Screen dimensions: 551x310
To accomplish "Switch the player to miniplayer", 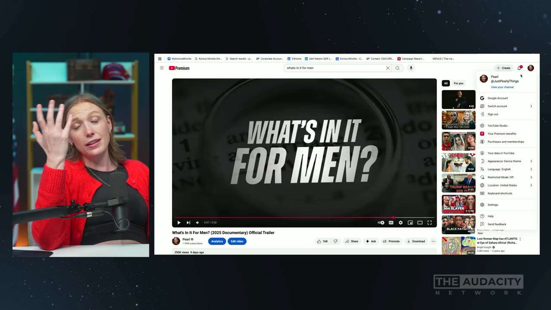I will [410, 223].
